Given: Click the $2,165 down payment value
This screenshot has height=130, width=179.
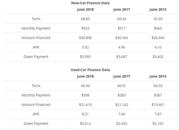Looking at the screenshot, I should point(158,123).
